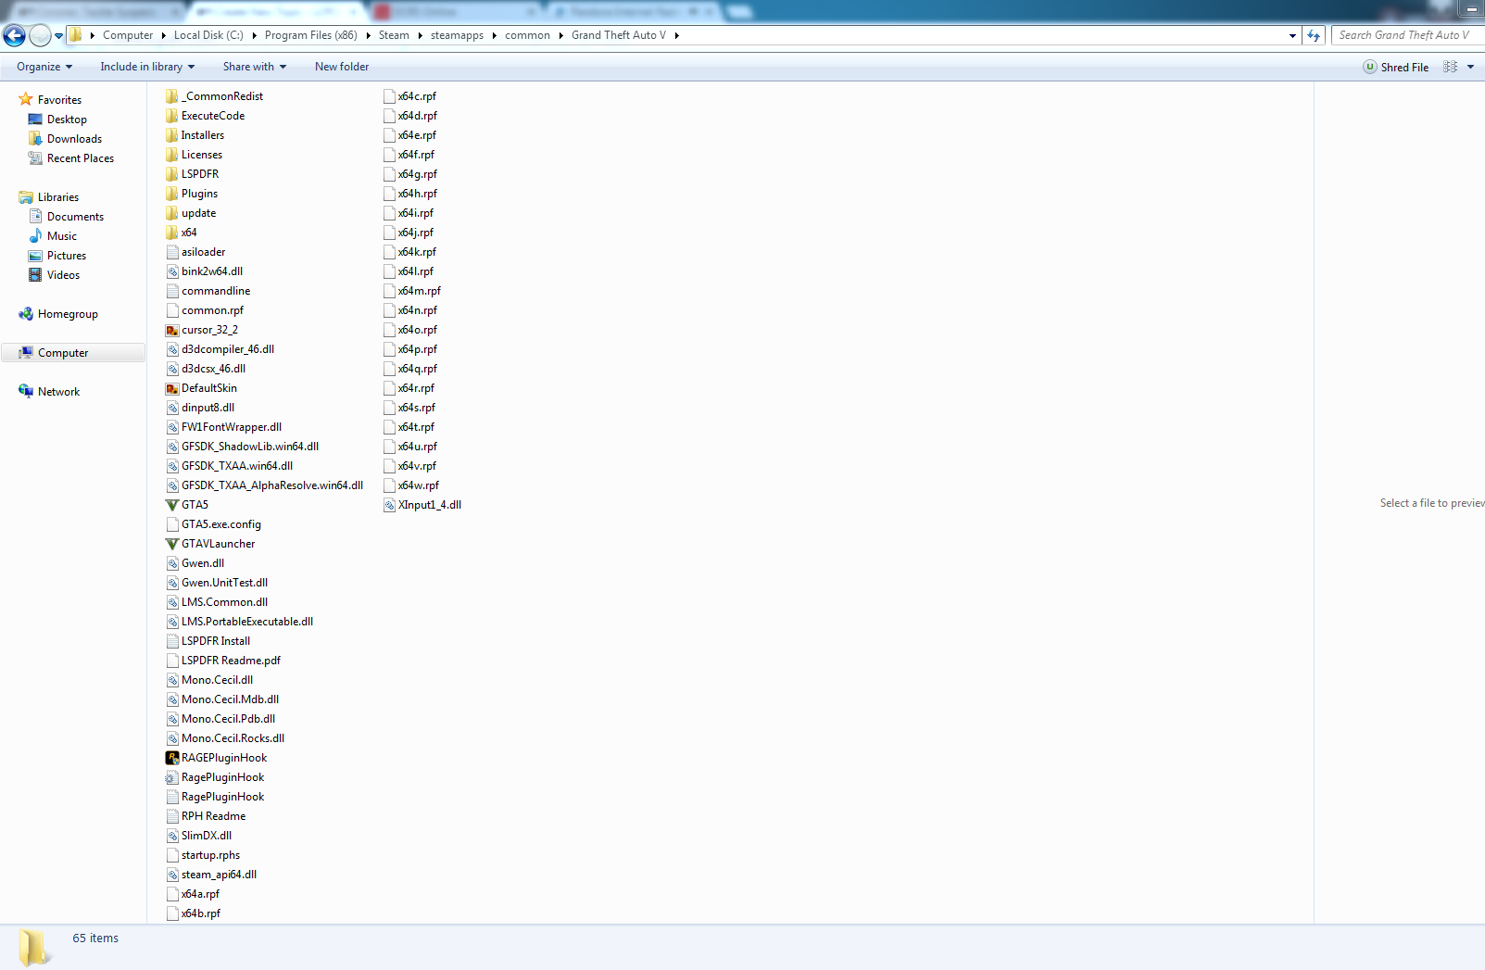Select Favorites in the navigation pane
Viewport: 1485px width, 970px height.
(59, 100)
